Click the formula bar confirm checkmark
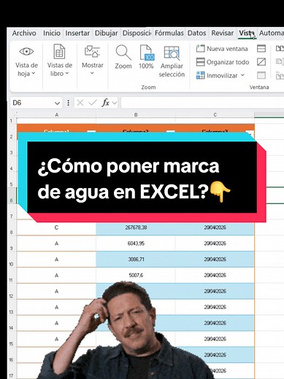284x379 pixels. coord(93,103)
